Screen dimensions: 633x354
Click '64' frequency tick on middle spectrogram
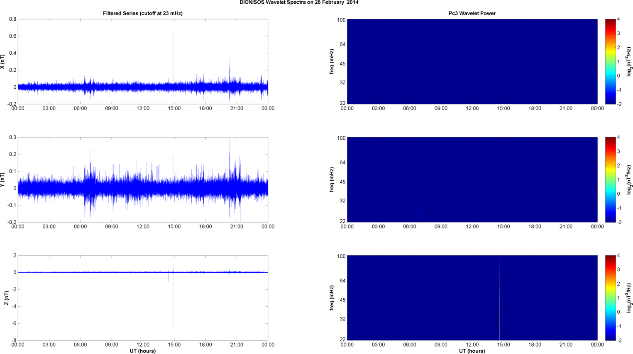pos(342,163)
